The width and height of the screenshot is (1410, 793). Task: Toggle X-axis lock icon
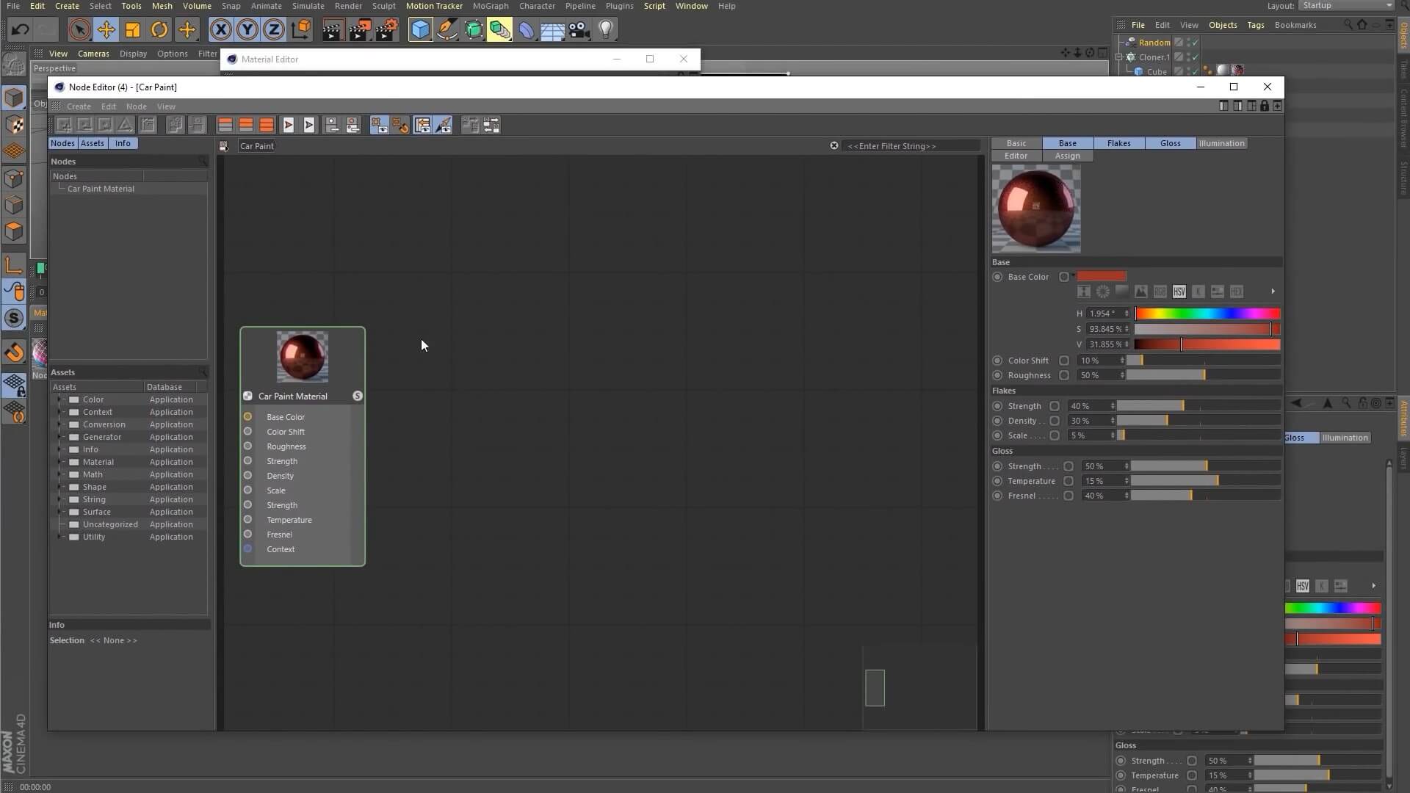220,29
